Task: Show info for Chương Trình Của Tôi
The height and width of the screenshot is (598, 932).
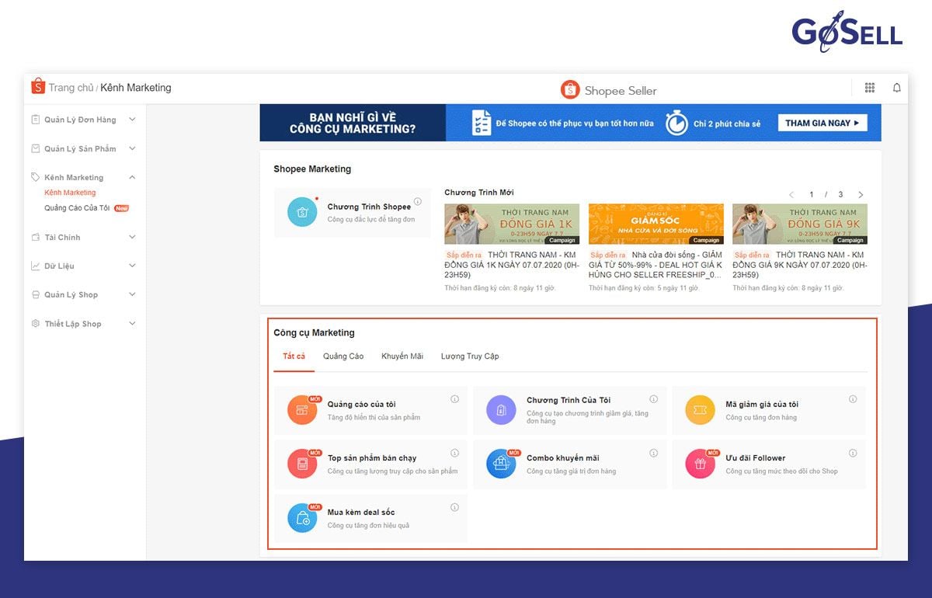Action: click(x=653, y=399)
